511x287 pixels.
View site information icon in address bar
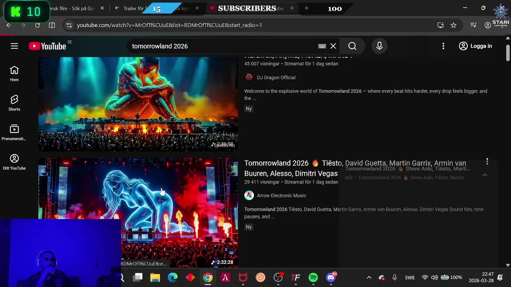coord(69,25)
